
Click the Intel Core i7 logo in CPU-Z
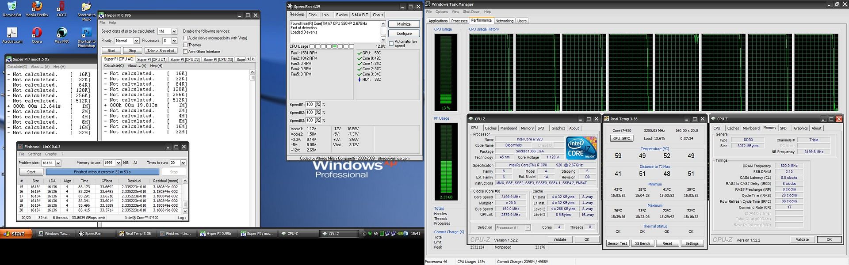(581, 148)
